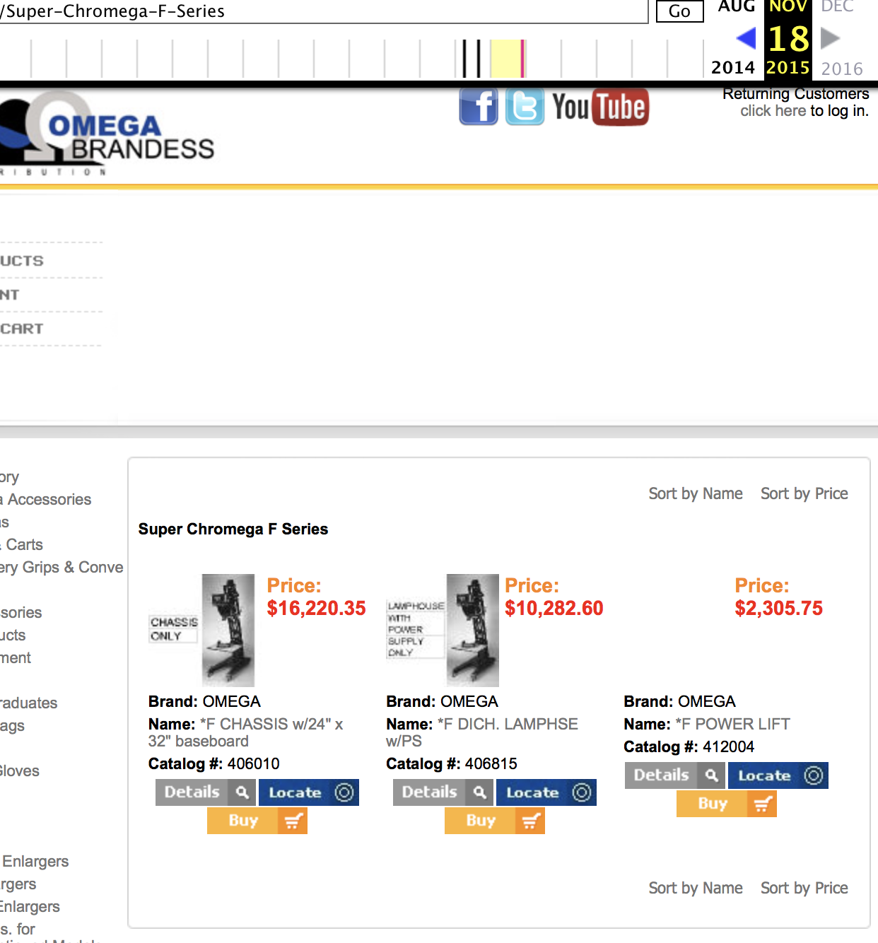
Task: Click the Omega Brandess logo
Action: click(106, 134)
